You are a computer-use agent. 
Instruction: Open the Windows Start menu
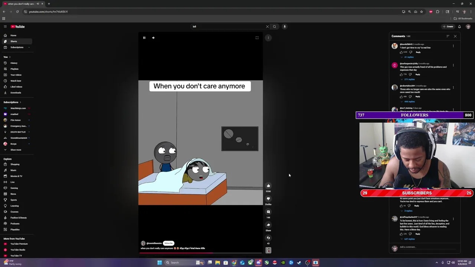pyautogui.click(x=160, y=263)
